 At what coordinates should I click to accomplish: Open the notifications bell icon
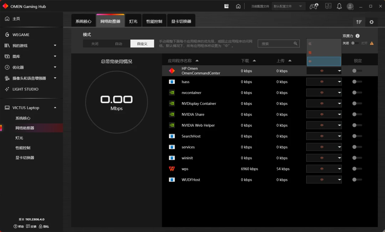click(x=339, y=6)
